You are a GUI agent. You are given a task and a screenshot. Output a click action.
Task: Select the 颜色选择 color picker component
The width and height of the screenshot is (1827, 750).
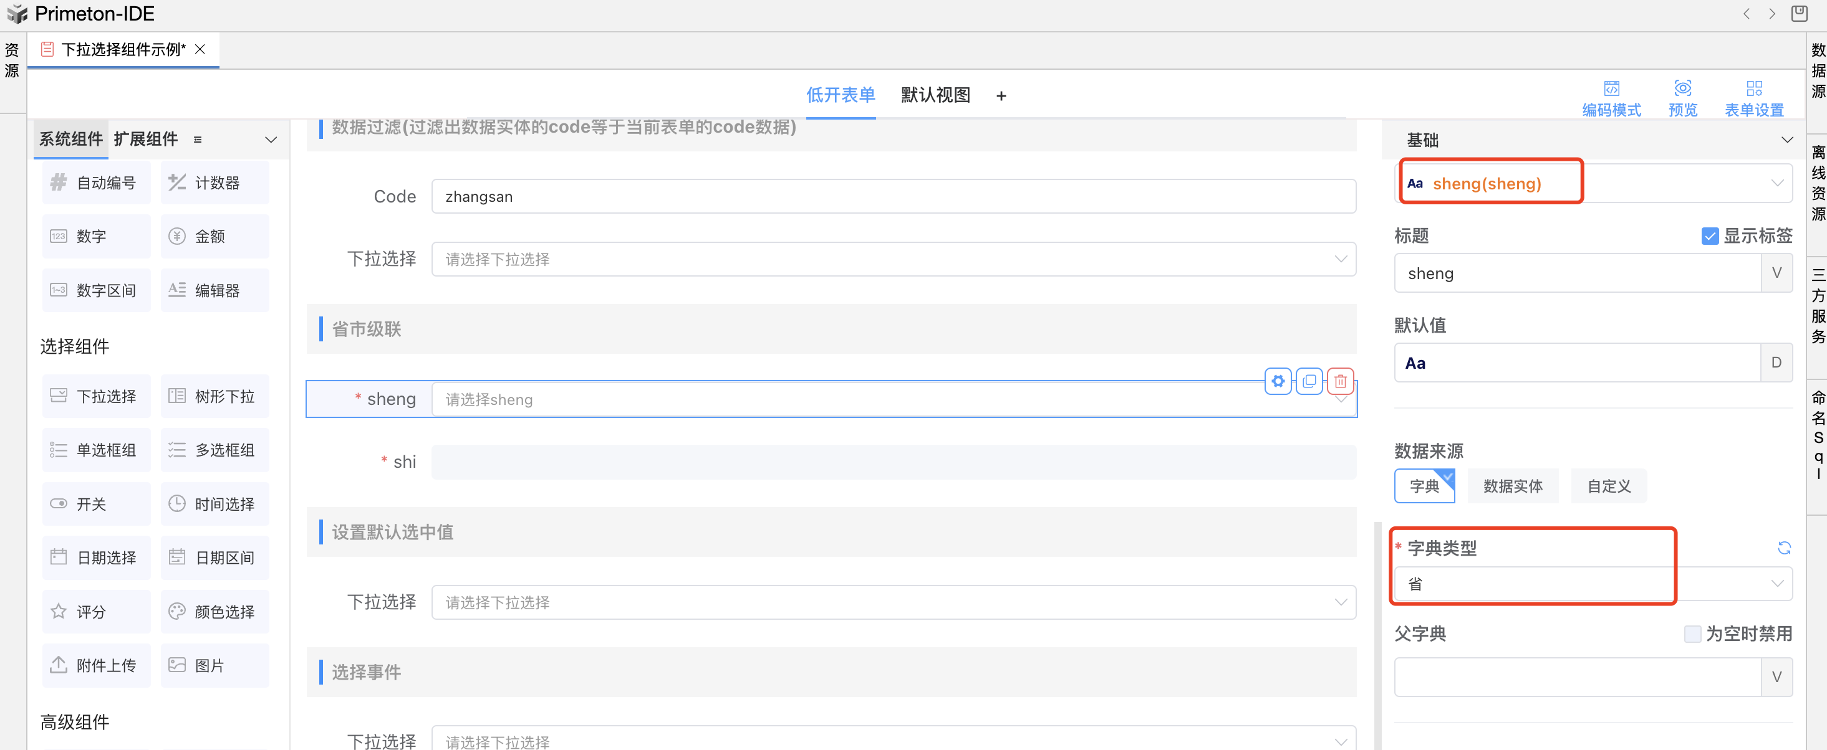215,611
